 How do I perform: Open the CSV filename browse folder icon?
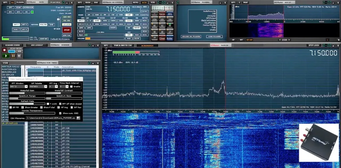[78, 118]
